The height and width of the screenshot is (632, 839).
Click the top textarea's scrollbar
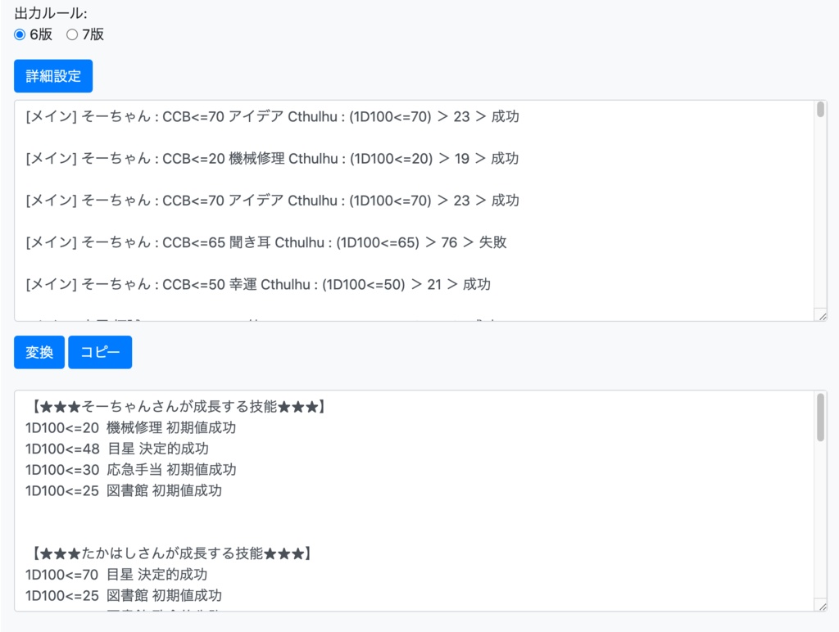(821, 111)
